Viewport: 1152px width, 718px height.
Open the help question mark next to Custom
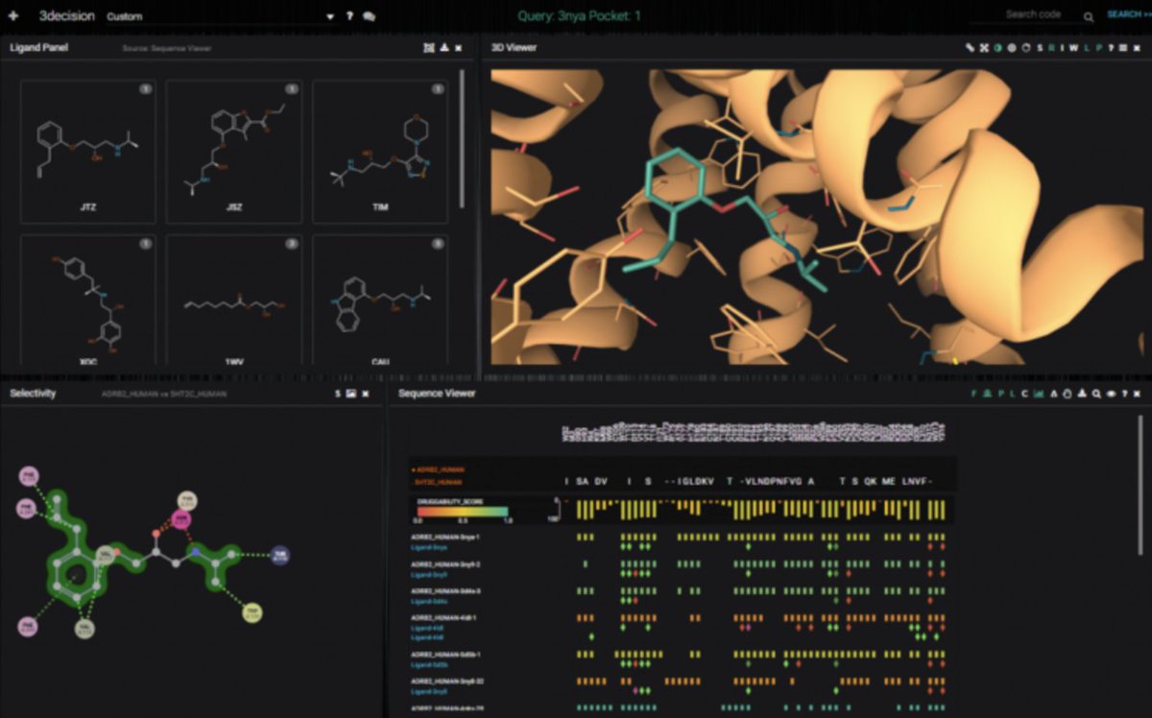click(349, 16)
